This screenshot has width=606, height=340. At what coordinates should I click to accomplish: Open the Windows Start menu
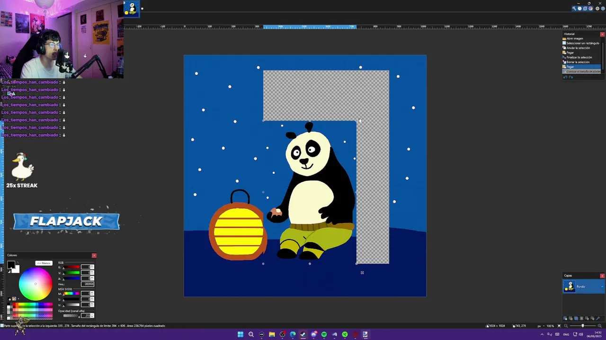tap(241, 334)
